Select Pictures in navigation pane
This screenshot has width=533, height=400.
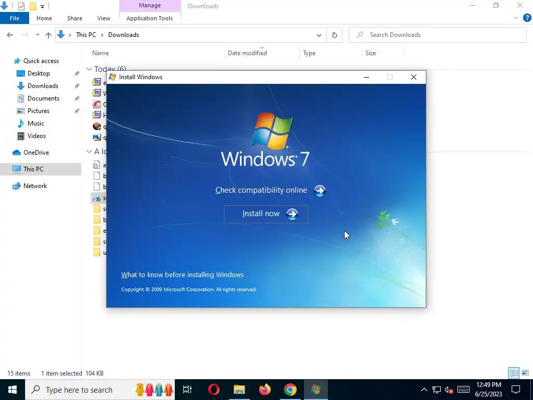click(38, 111)
